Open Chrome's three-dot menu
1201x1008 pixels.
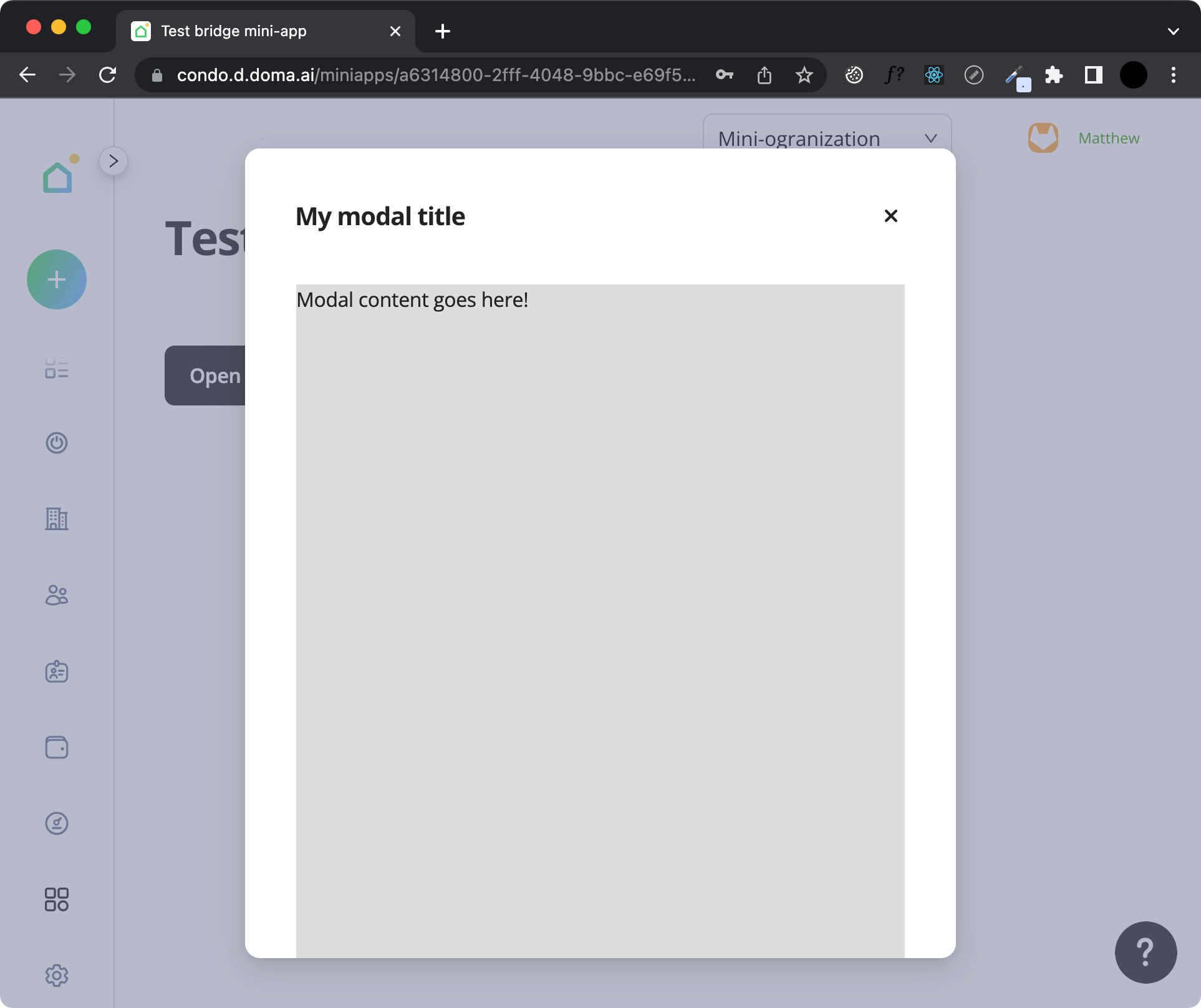1173,75
